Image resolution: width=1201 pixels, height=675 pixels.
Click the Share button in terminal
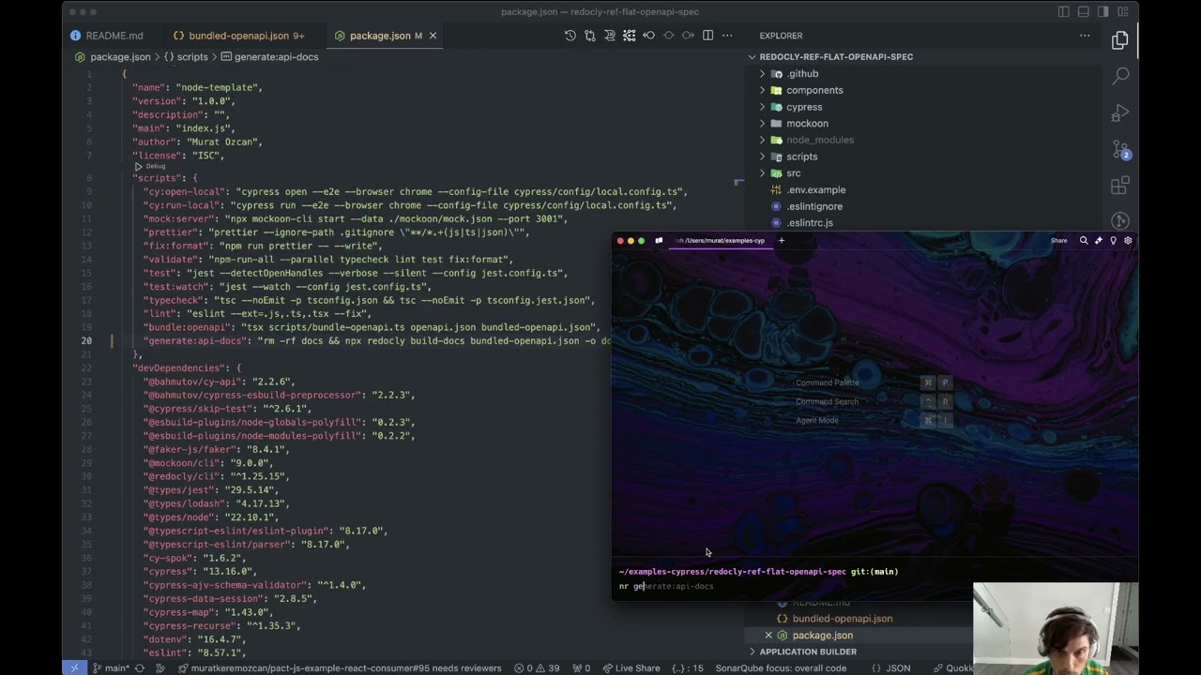pos(1058,241)
